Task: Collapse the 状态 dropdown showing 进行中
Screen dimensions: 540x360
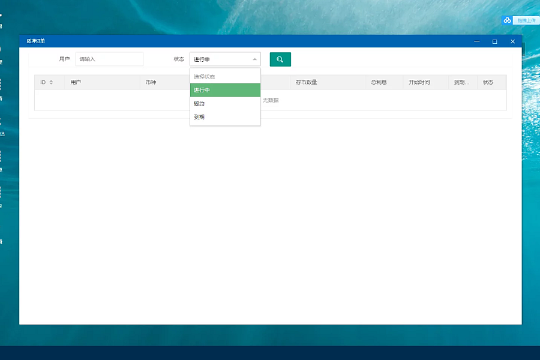Action: pyautogui.click(x=225, y=59)
